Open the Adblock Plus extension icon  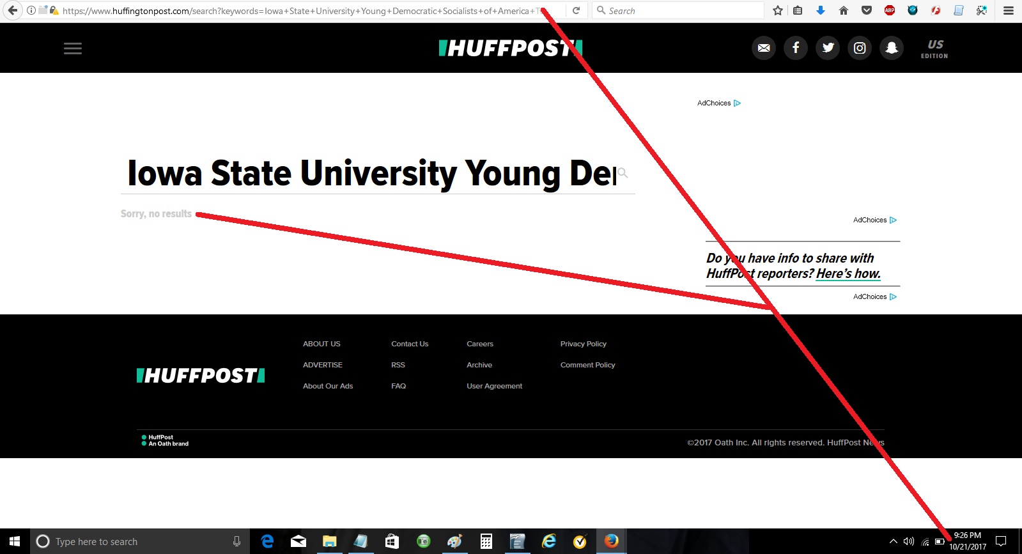click(889, 10)
